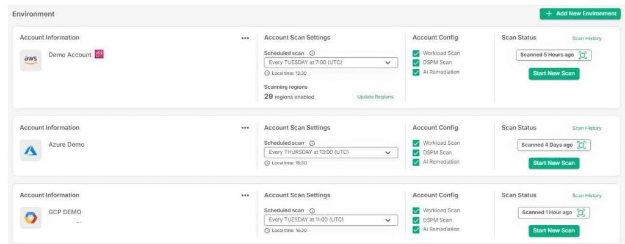Screen dimensions: 625x244
Task: Open the three-dot menu for Azure Demo
Action: [x=245, y=128]
